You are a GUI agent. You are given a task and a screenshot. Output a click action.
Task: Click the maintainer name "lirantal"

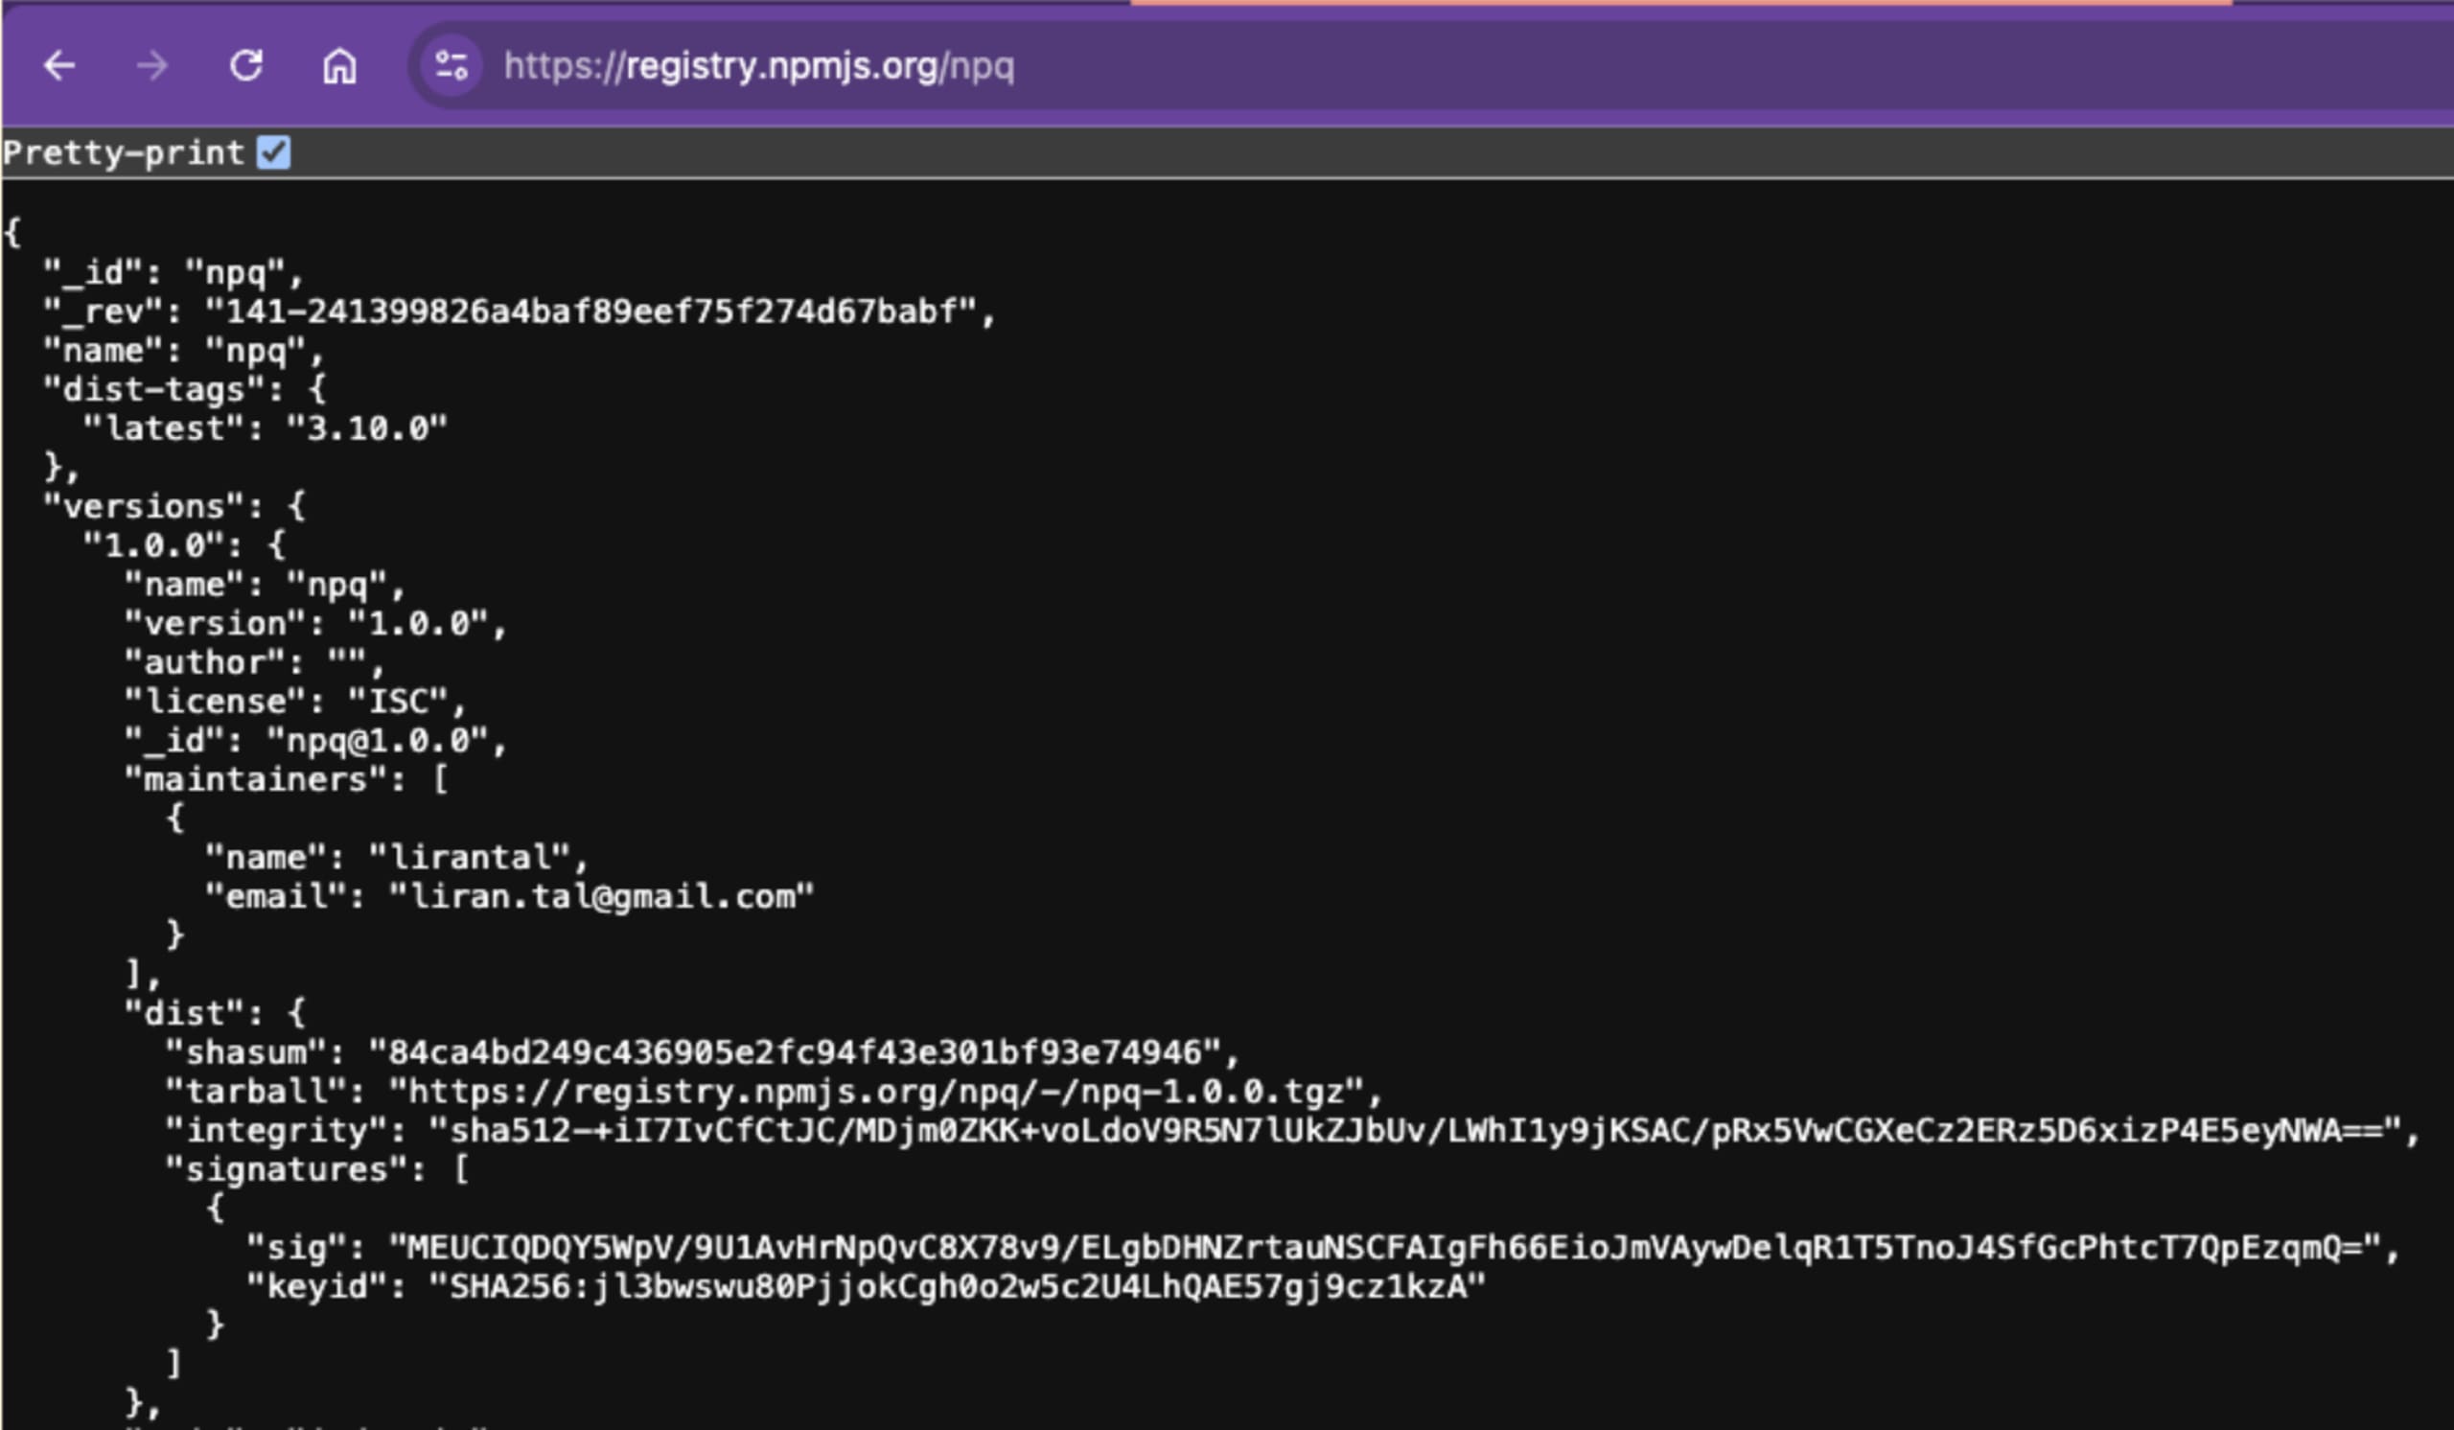(x=469, y=858)
